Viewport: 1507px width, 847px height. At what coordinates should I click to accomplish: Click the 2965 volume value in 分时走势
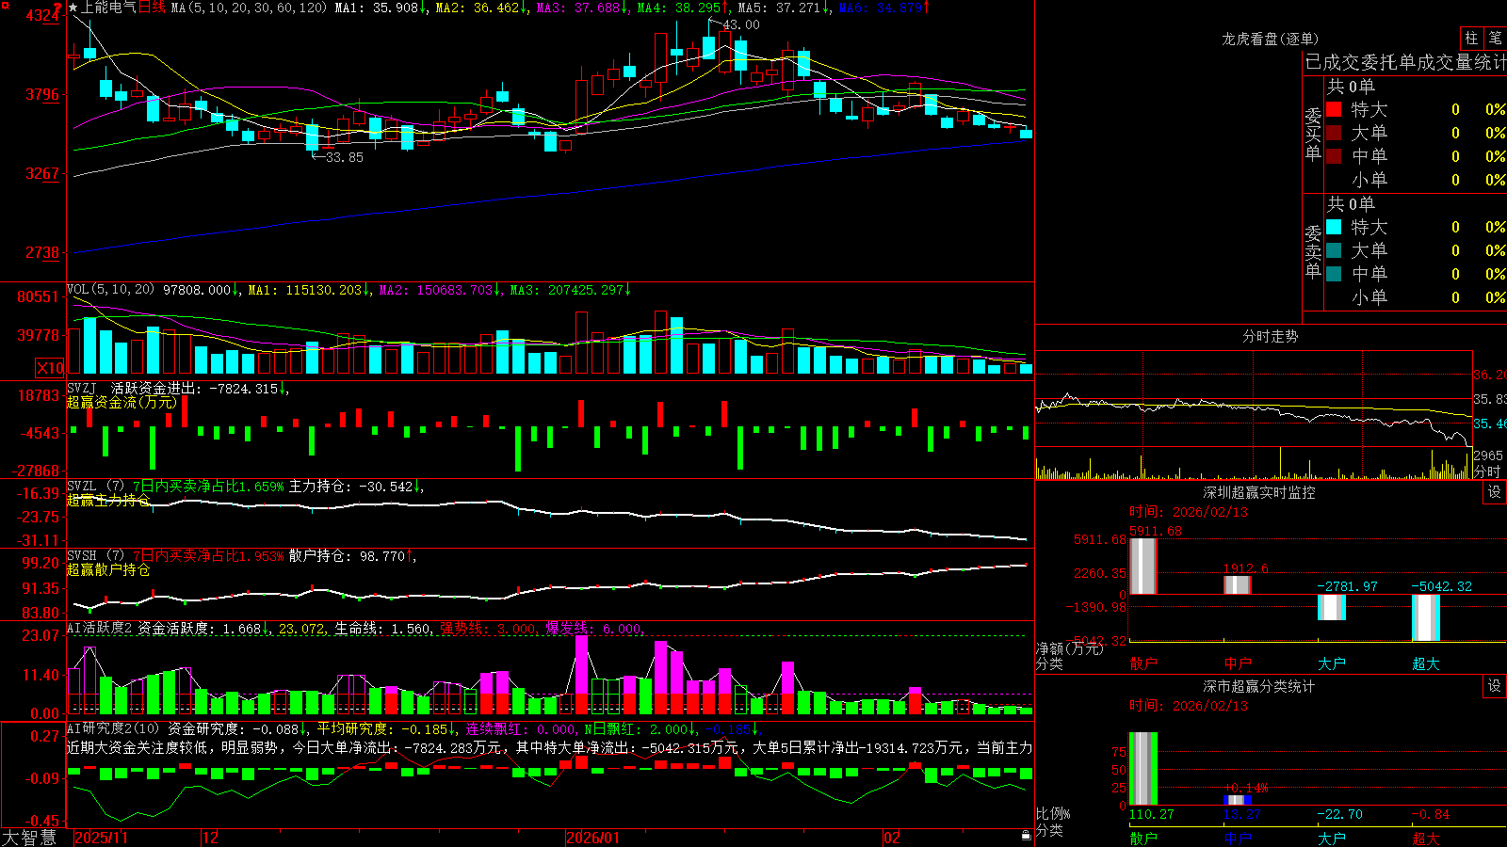pos(1488,455)
